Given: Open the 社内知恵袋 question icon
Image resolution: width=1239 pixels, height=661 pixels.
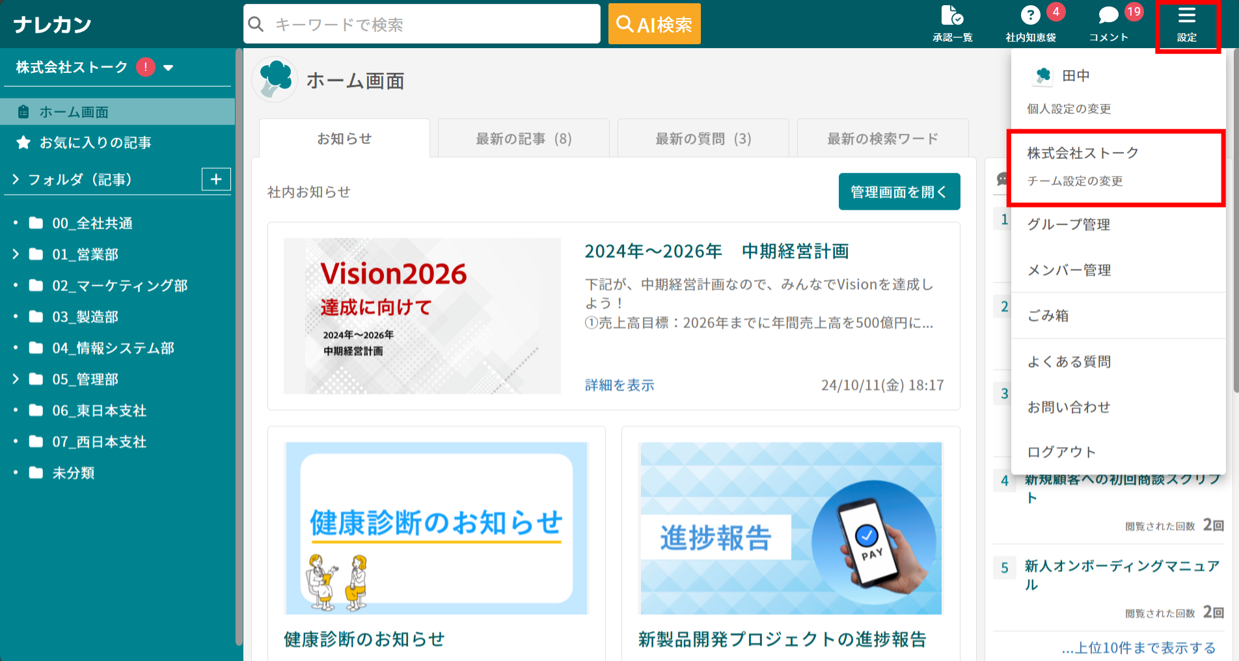Looking at the screenshot, I should coord(1030,16).
